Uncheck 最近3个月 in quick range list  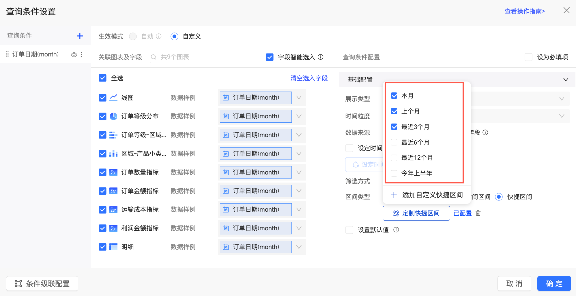point(394,127)
